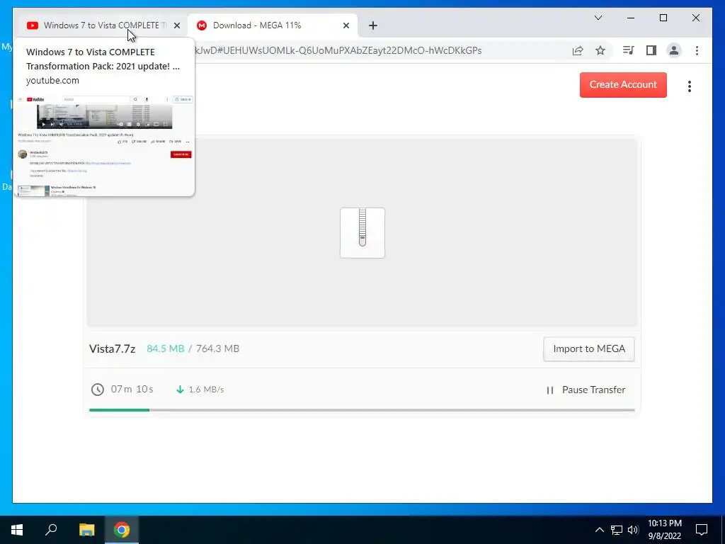Open volume control tray icon
This screenshot has height=544, width=725.
[x=633, y=530]
